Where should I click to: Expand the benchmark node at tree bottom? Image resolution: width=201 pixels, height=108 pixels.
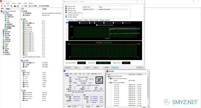[x=1, y=54]
